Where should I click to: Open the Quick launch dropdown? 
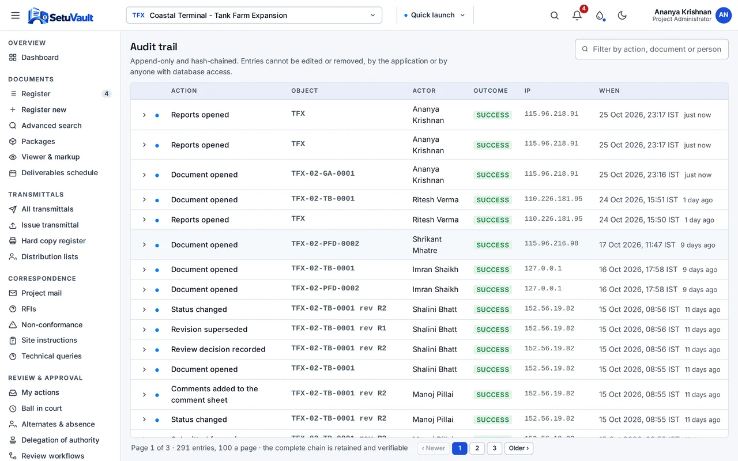[x=435, y=16]
